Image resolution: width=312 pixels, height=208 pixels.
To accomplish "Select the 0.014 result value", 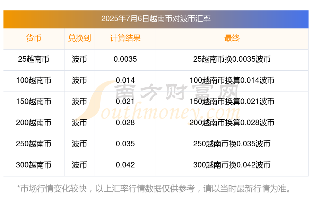I will coord(125,80).
